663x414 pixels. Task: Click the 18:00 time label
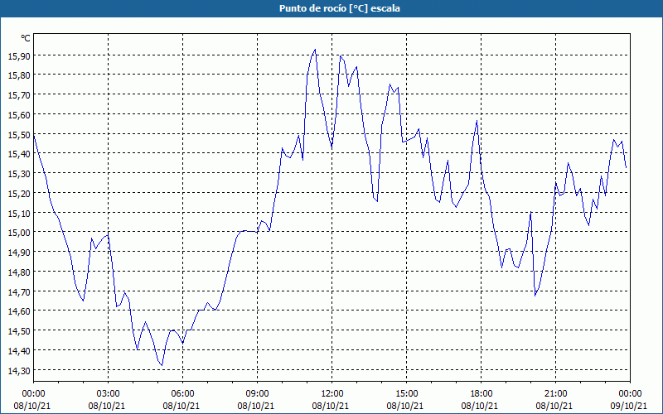[x=482, y=394]
